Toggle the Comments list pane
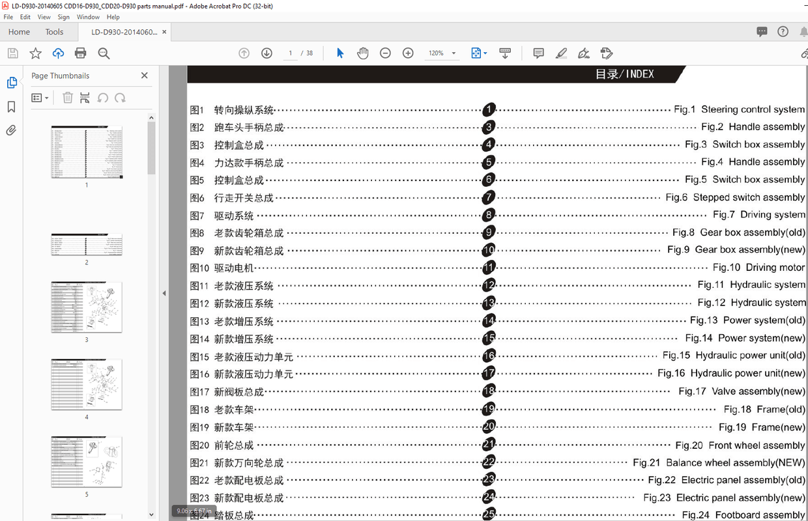The width and height of the screenshot is (808, 521). click(762, 31)
